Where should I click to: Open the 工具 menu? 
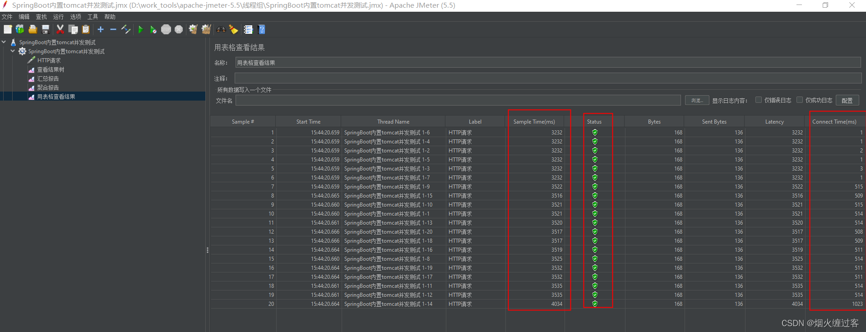(93, 17)
